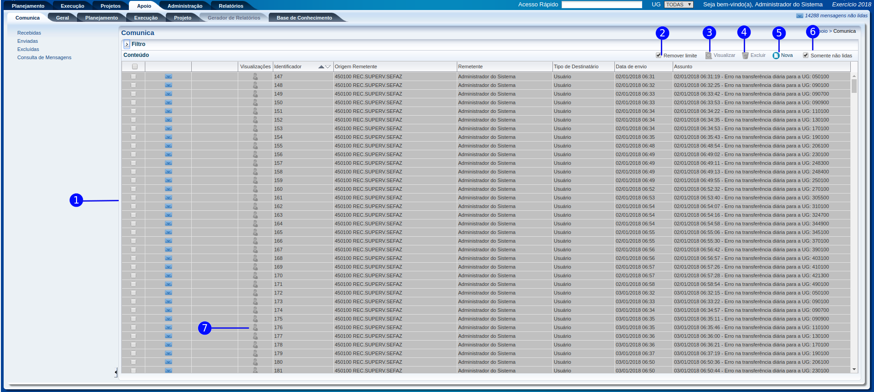The height and width of the screenshot is (392, 874).
Task: Switch to Base de Conhecimento tab
Action: (304, 18)
